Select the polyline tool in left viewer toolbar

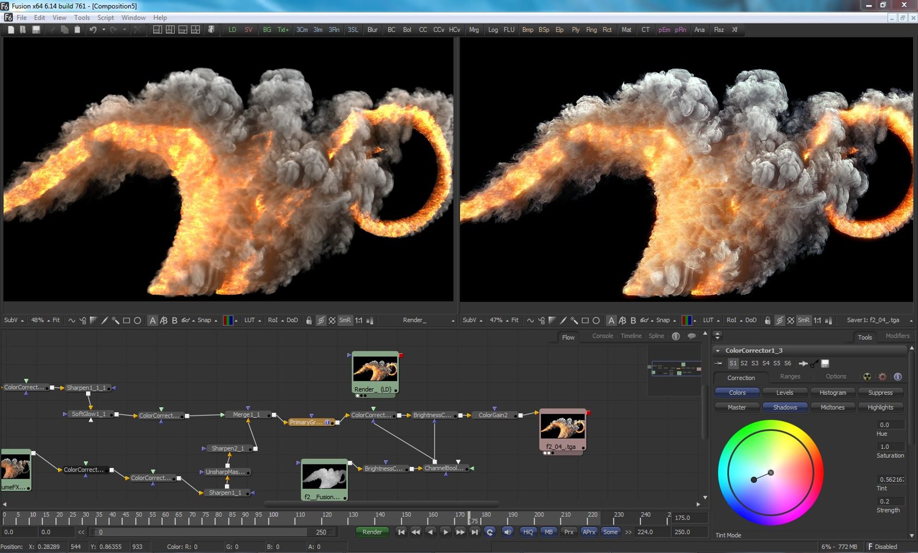coord(72,320)
